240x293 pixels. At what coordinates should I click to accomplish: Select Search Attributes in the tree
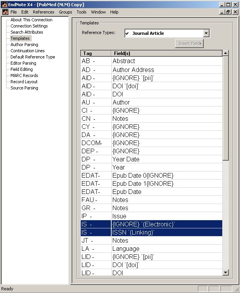tap(27, 32)
